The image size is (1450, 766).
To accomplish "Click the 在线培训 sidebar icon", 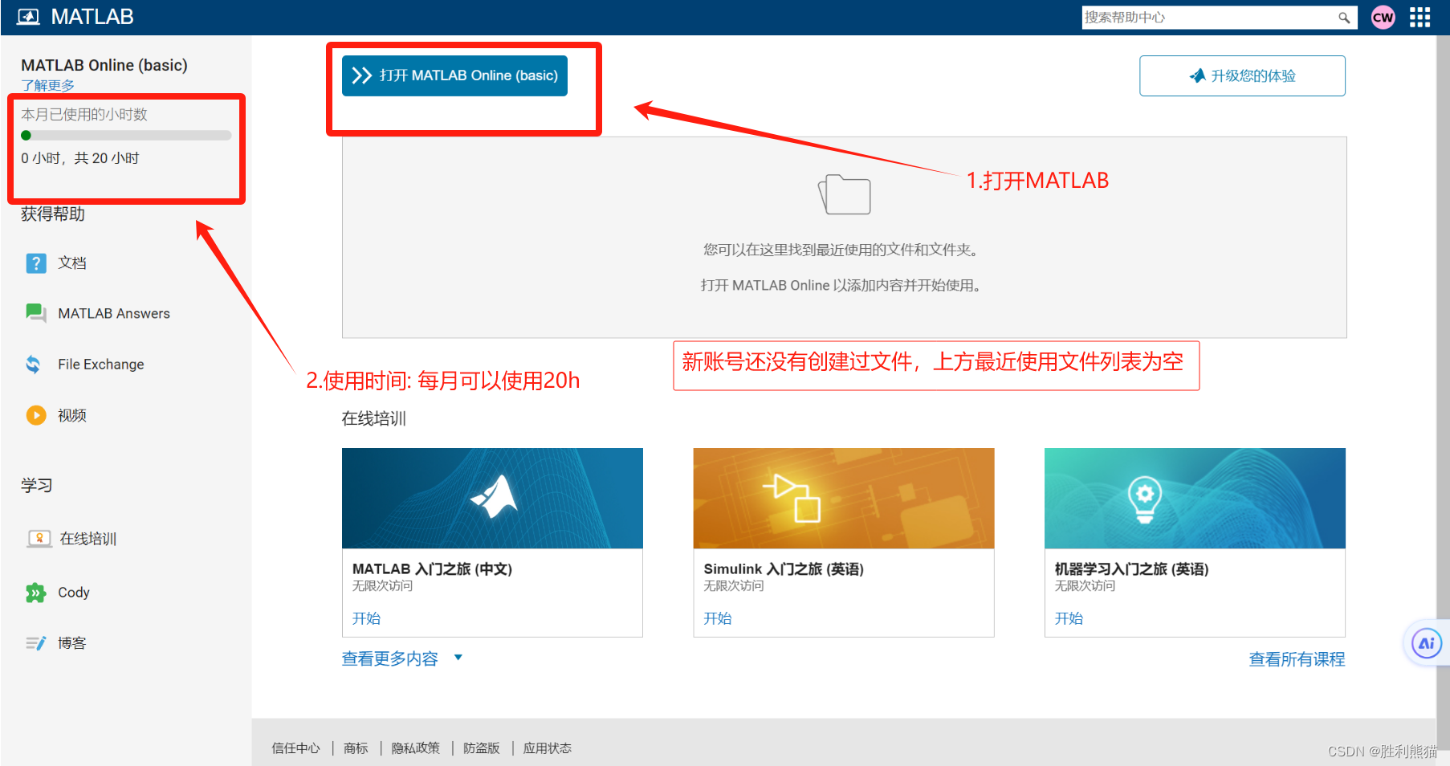I will tap(39, 539).
